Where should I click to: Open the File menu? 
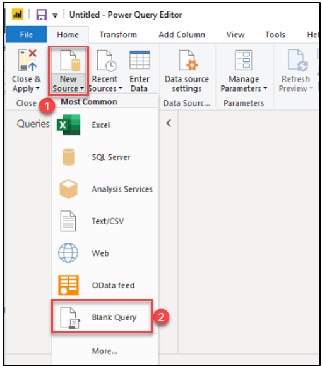[27, 34]
